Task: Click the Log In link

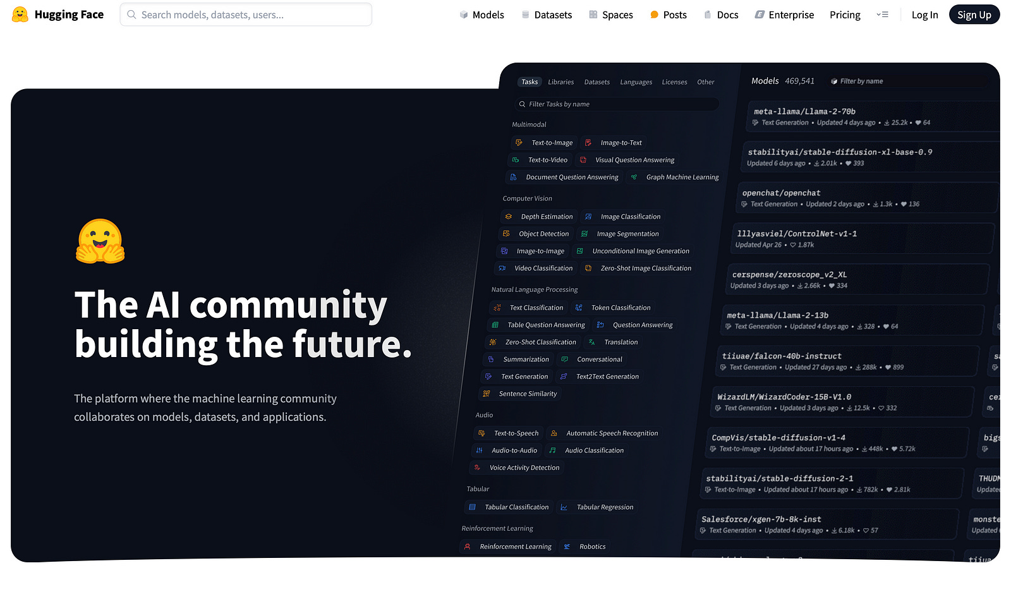Action: tap(924, 15)
